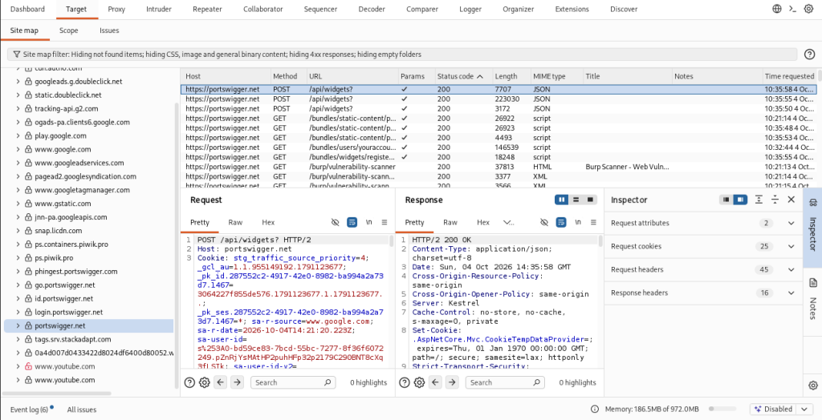Expand all Inspector sections icon

pos(759,200)
